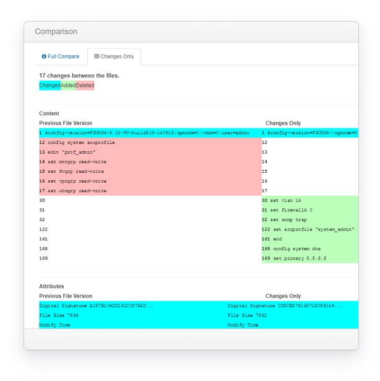380x381 pixels.
Task: Select added line 'set accprofile "system_admin"'
Action: [310, 229]
